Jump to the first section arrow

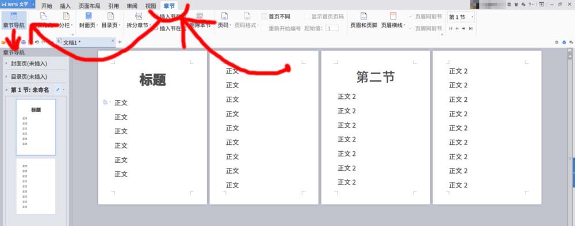point(451,28)
